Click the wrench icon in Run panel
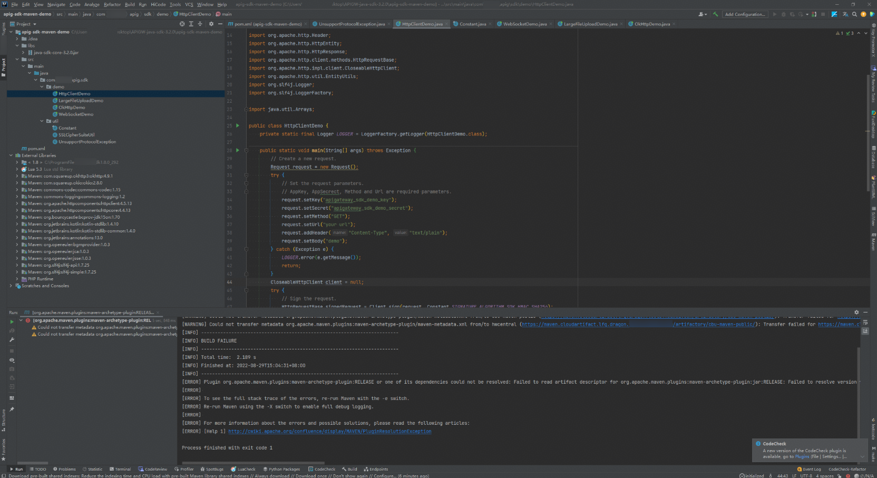 12,340
